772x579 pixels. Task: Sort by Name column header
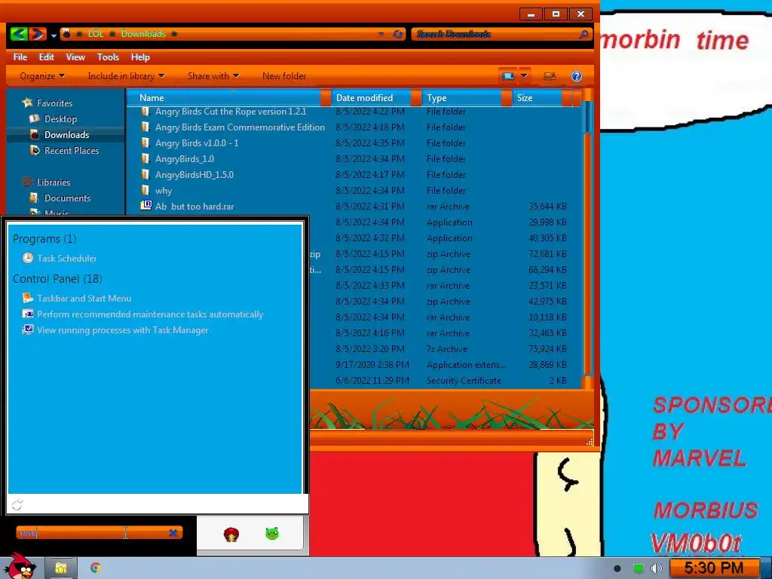152,97
